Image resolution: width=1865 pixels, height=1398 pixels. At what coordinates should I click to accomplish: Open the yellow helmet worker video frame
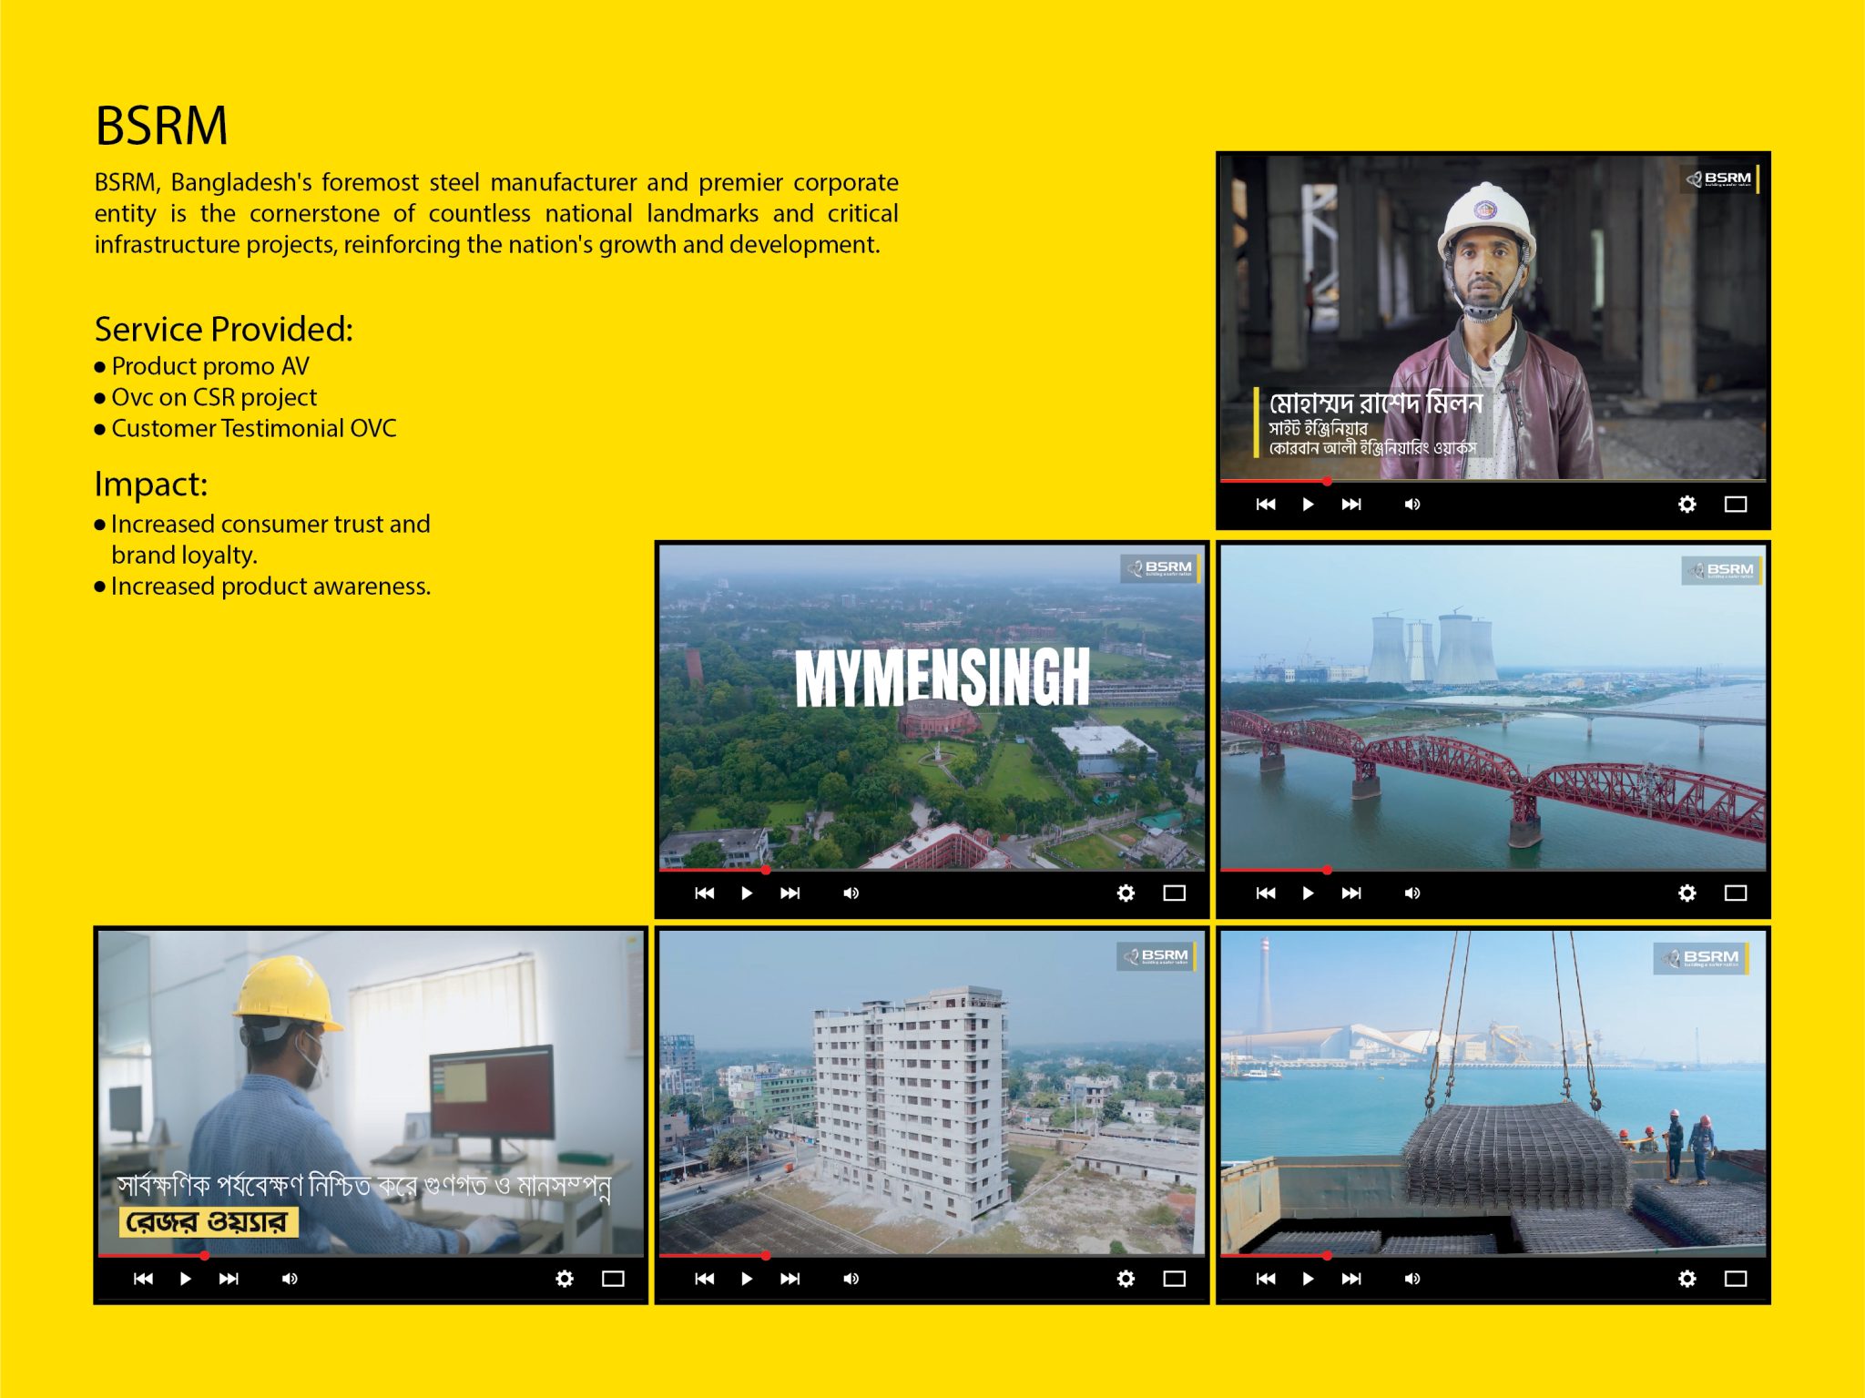pyautogui.click(x=372, y=1092)
